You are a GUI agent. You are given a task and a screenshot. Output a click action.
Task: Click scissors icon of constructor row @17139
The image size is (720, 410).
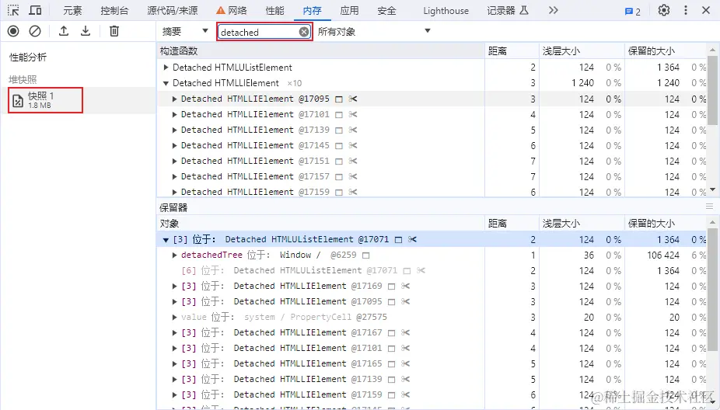point(353,130)
